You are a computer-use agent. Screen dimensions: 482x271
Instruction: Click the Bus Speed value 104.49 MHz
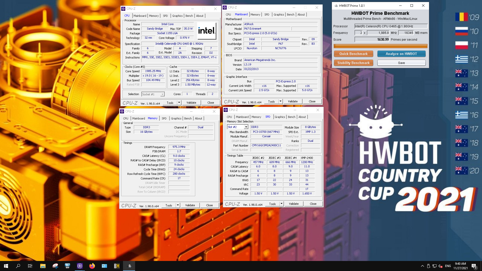(x=153, y=80)
